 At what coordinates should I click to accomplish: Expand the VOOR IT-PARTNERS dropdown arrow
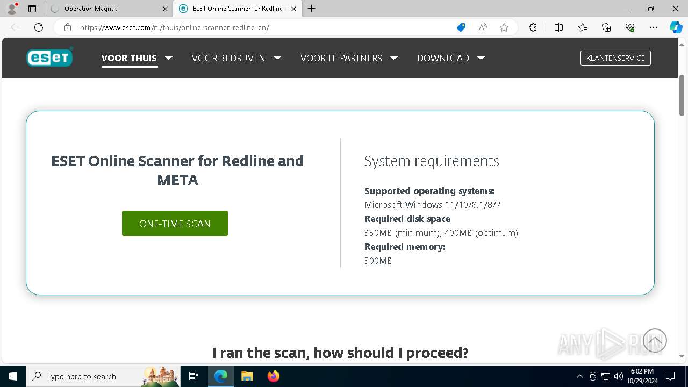[x=394, y=58]
